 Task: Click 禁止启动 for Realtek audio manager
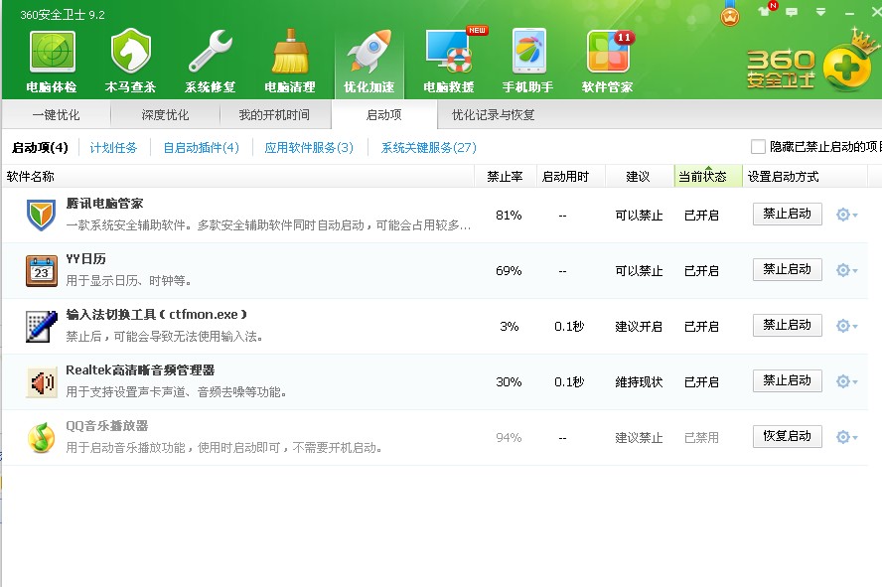tap(787, 380)
